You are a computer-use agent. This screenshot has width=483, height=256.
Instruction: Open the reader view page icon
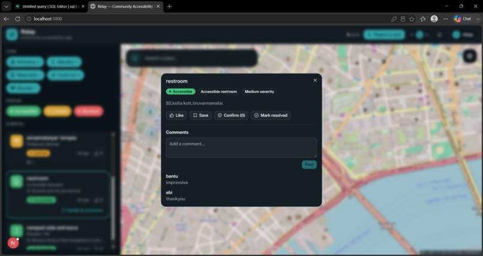[403, 19]
